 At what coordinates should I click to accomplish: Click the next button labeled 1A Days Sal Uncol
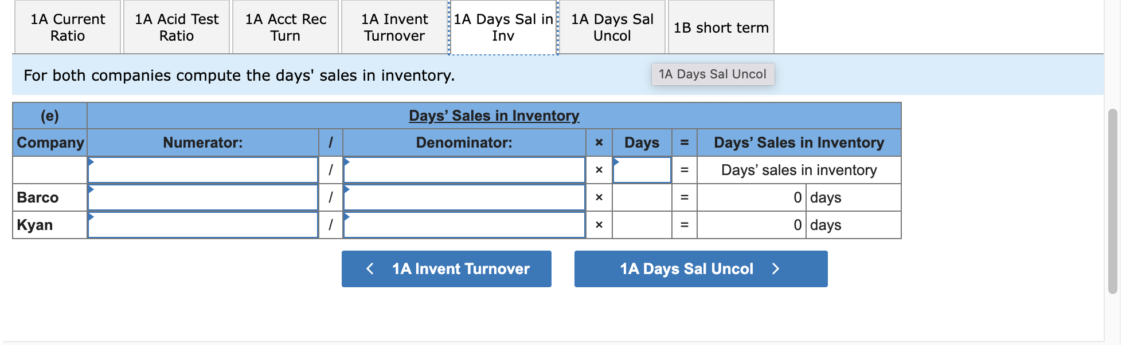[701, 269]
